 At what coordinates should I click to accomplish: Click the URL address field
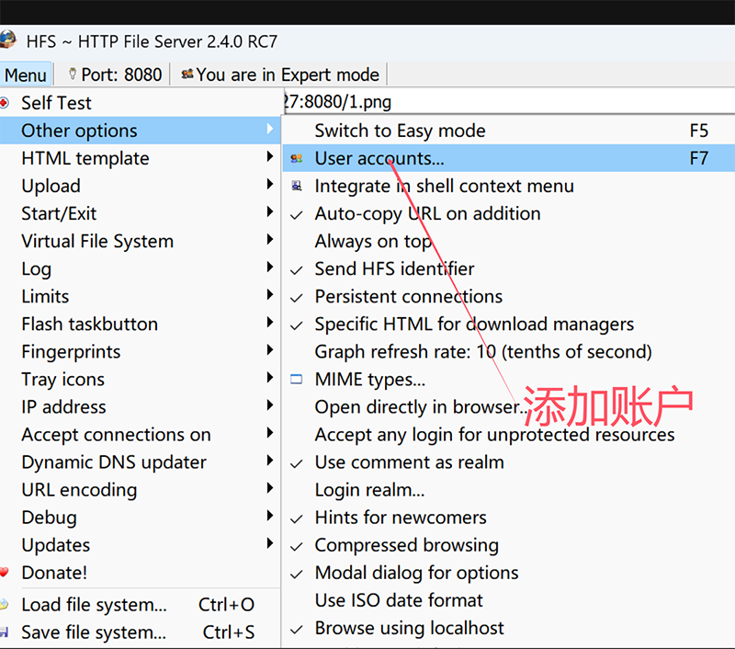508,101
